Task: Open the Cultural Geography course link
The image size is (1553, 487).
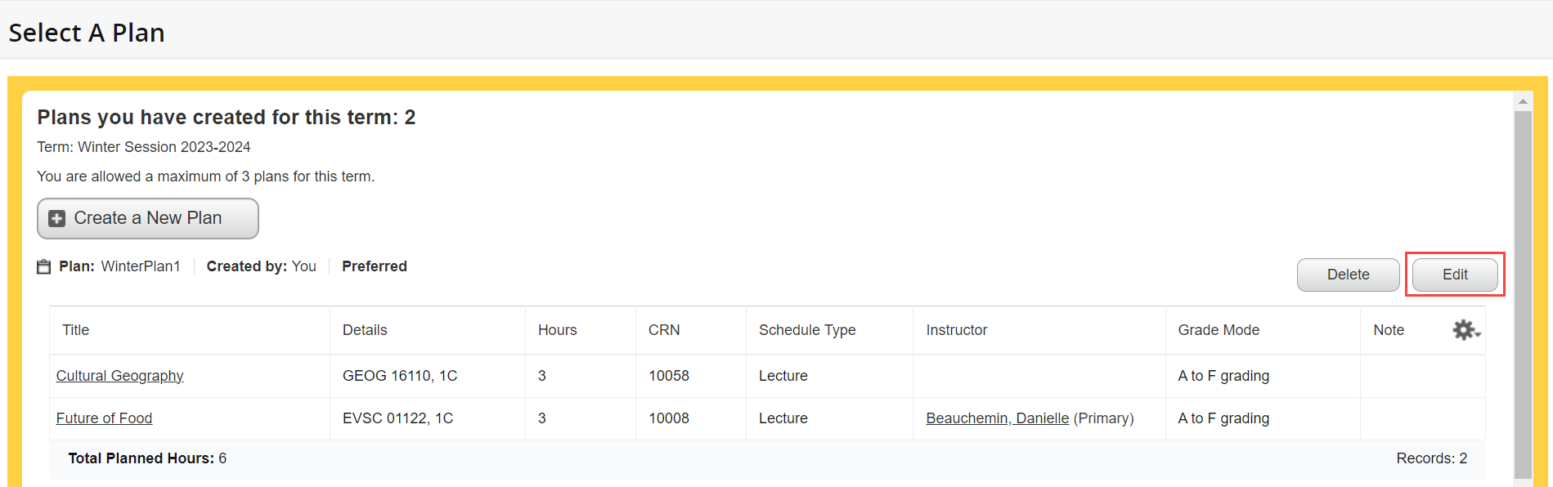Action: (x=119, y=376)
